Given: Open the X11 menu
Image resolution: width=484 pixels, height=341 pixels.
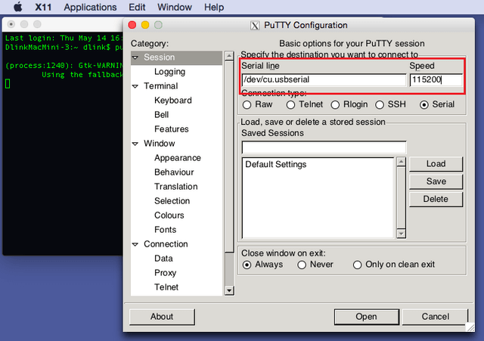Looking at the screenshot, I should [x=43, y=7].
